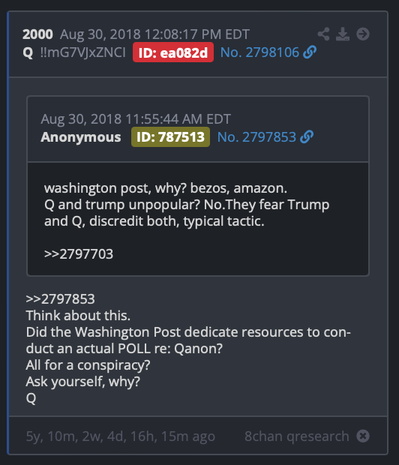
Task: Click the olive ID: 787513 badge
Action: coord(170,137)
